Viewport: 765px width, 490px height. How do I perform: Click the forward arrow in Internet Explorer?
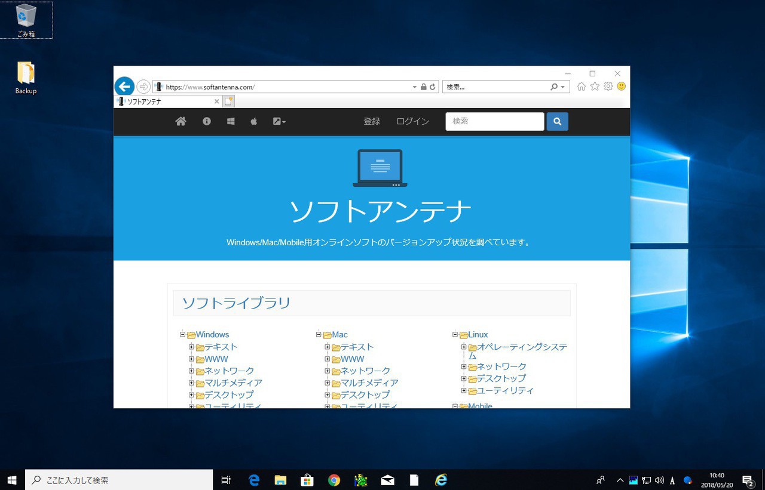tap(143, 87)
